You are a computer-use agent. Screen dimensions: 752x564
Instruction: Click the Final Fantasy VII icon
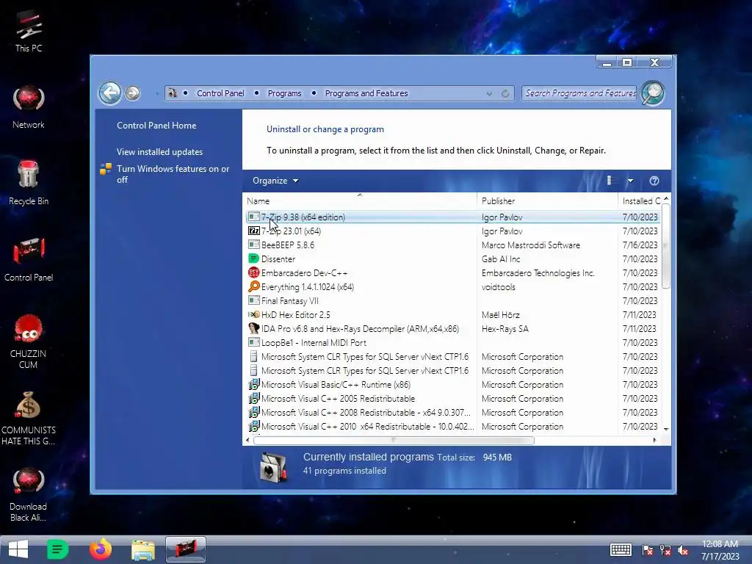coord(253,300)
